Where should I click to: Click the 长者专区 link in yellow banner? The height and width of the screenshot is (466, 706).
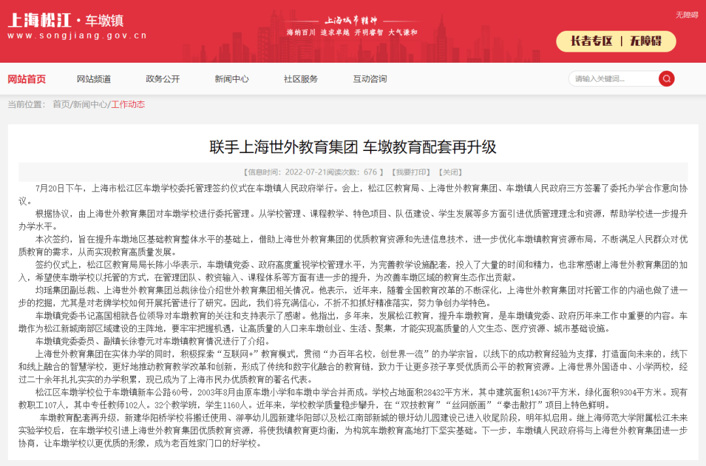[x=592, y=41]
